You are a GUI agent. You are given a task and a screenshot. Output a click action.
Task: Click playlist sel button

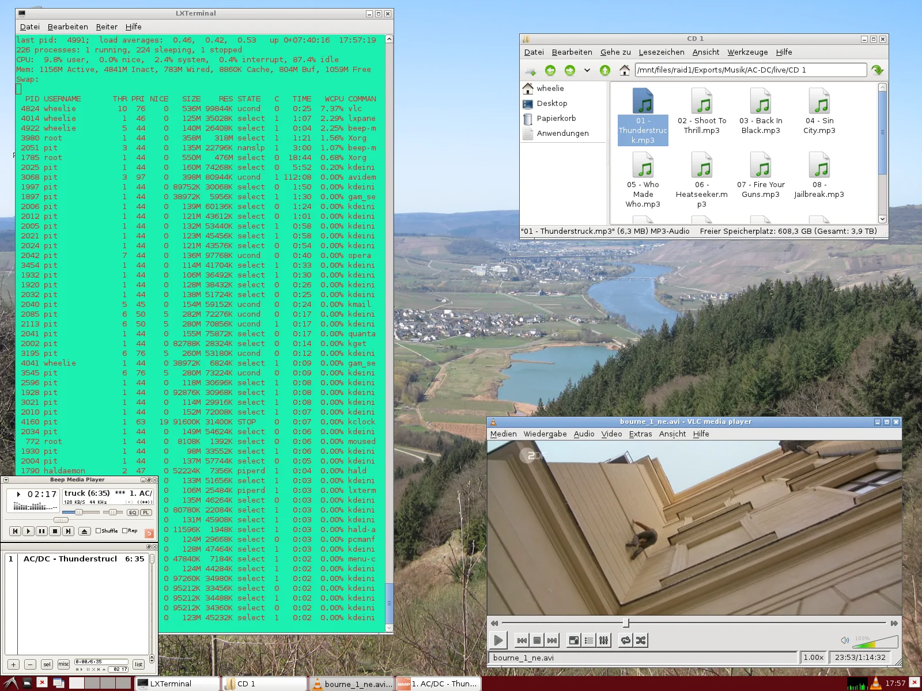coord(47,664)
